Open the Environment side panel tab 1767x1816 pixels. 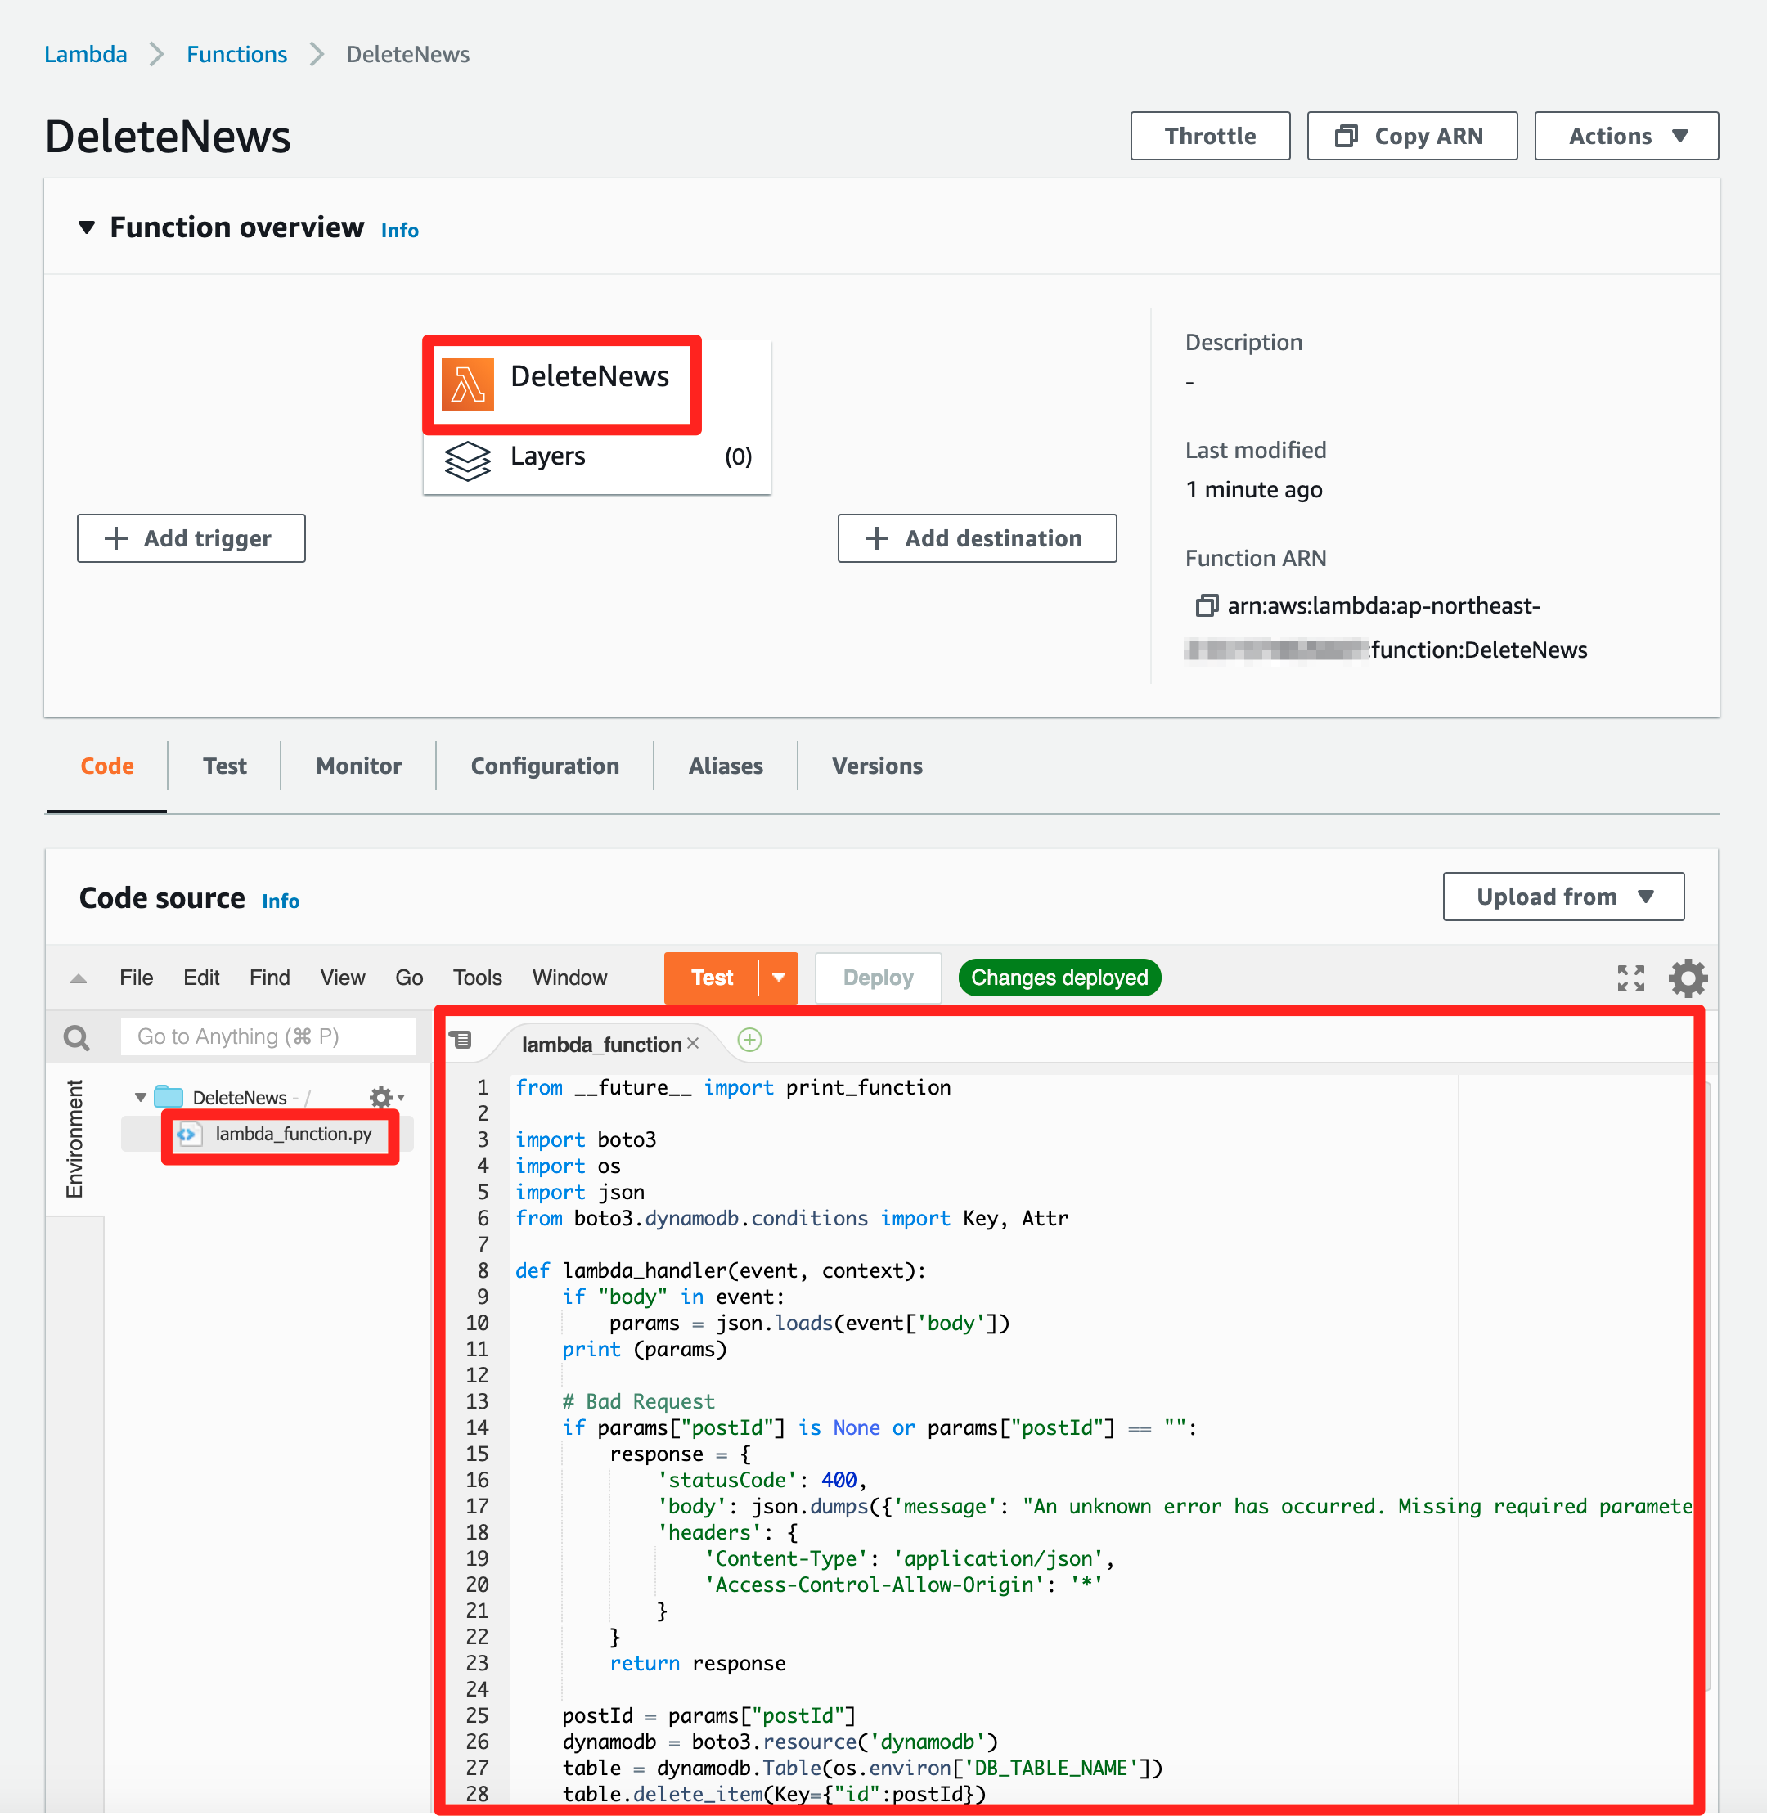(74, 1139)
